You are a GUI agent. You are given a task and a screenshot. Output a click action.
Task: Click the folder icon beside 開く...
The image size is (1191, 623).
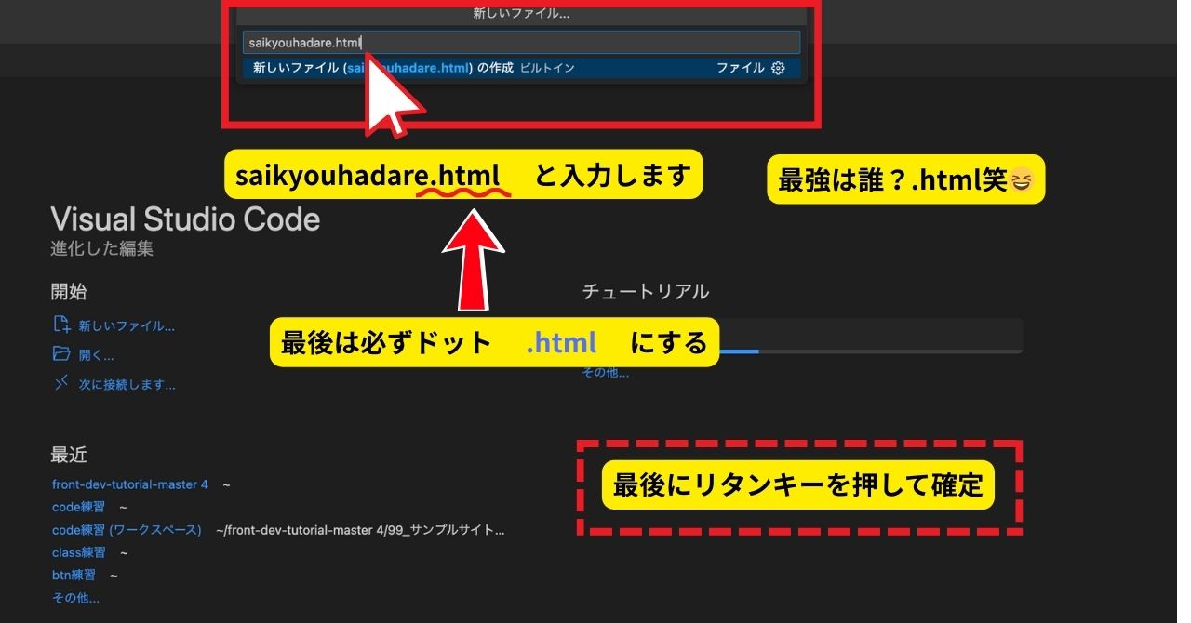(61, 353)
